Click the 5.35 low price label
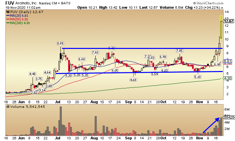The image size is (235, 141). pyautogui.click(x=85, y=75)
